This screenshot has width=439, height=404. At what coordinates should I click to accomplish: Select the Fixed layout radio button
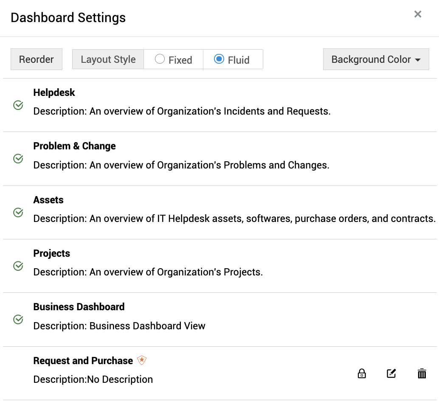tap(160, 59)
